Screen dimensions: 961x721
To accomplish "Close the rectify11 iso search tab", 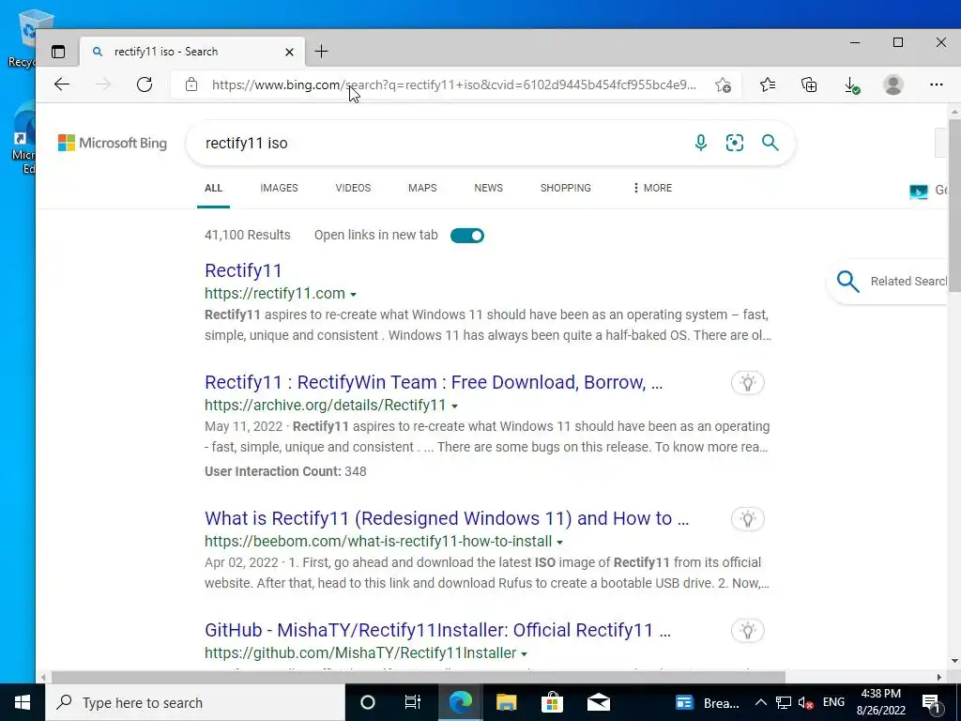I will click(x=289, y=53).
